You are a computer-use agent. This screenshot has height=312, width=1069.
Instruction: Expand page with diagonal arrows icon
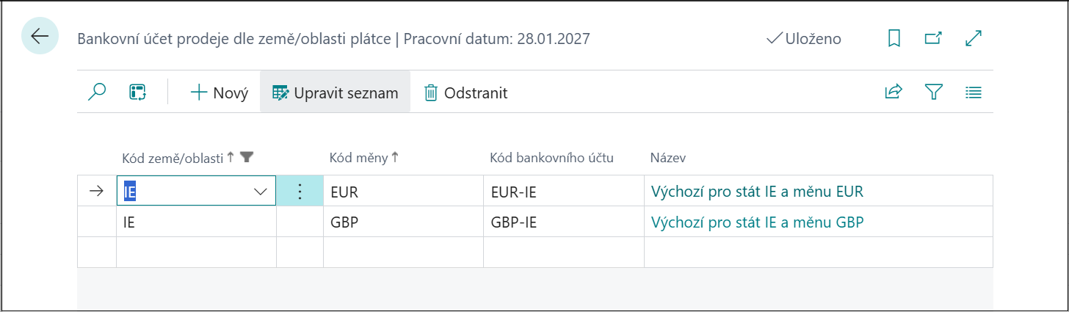point(974,39)
